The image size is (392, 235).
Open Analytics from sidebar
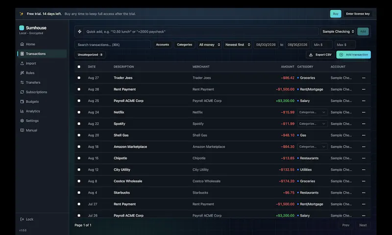[x=42, y=111]
